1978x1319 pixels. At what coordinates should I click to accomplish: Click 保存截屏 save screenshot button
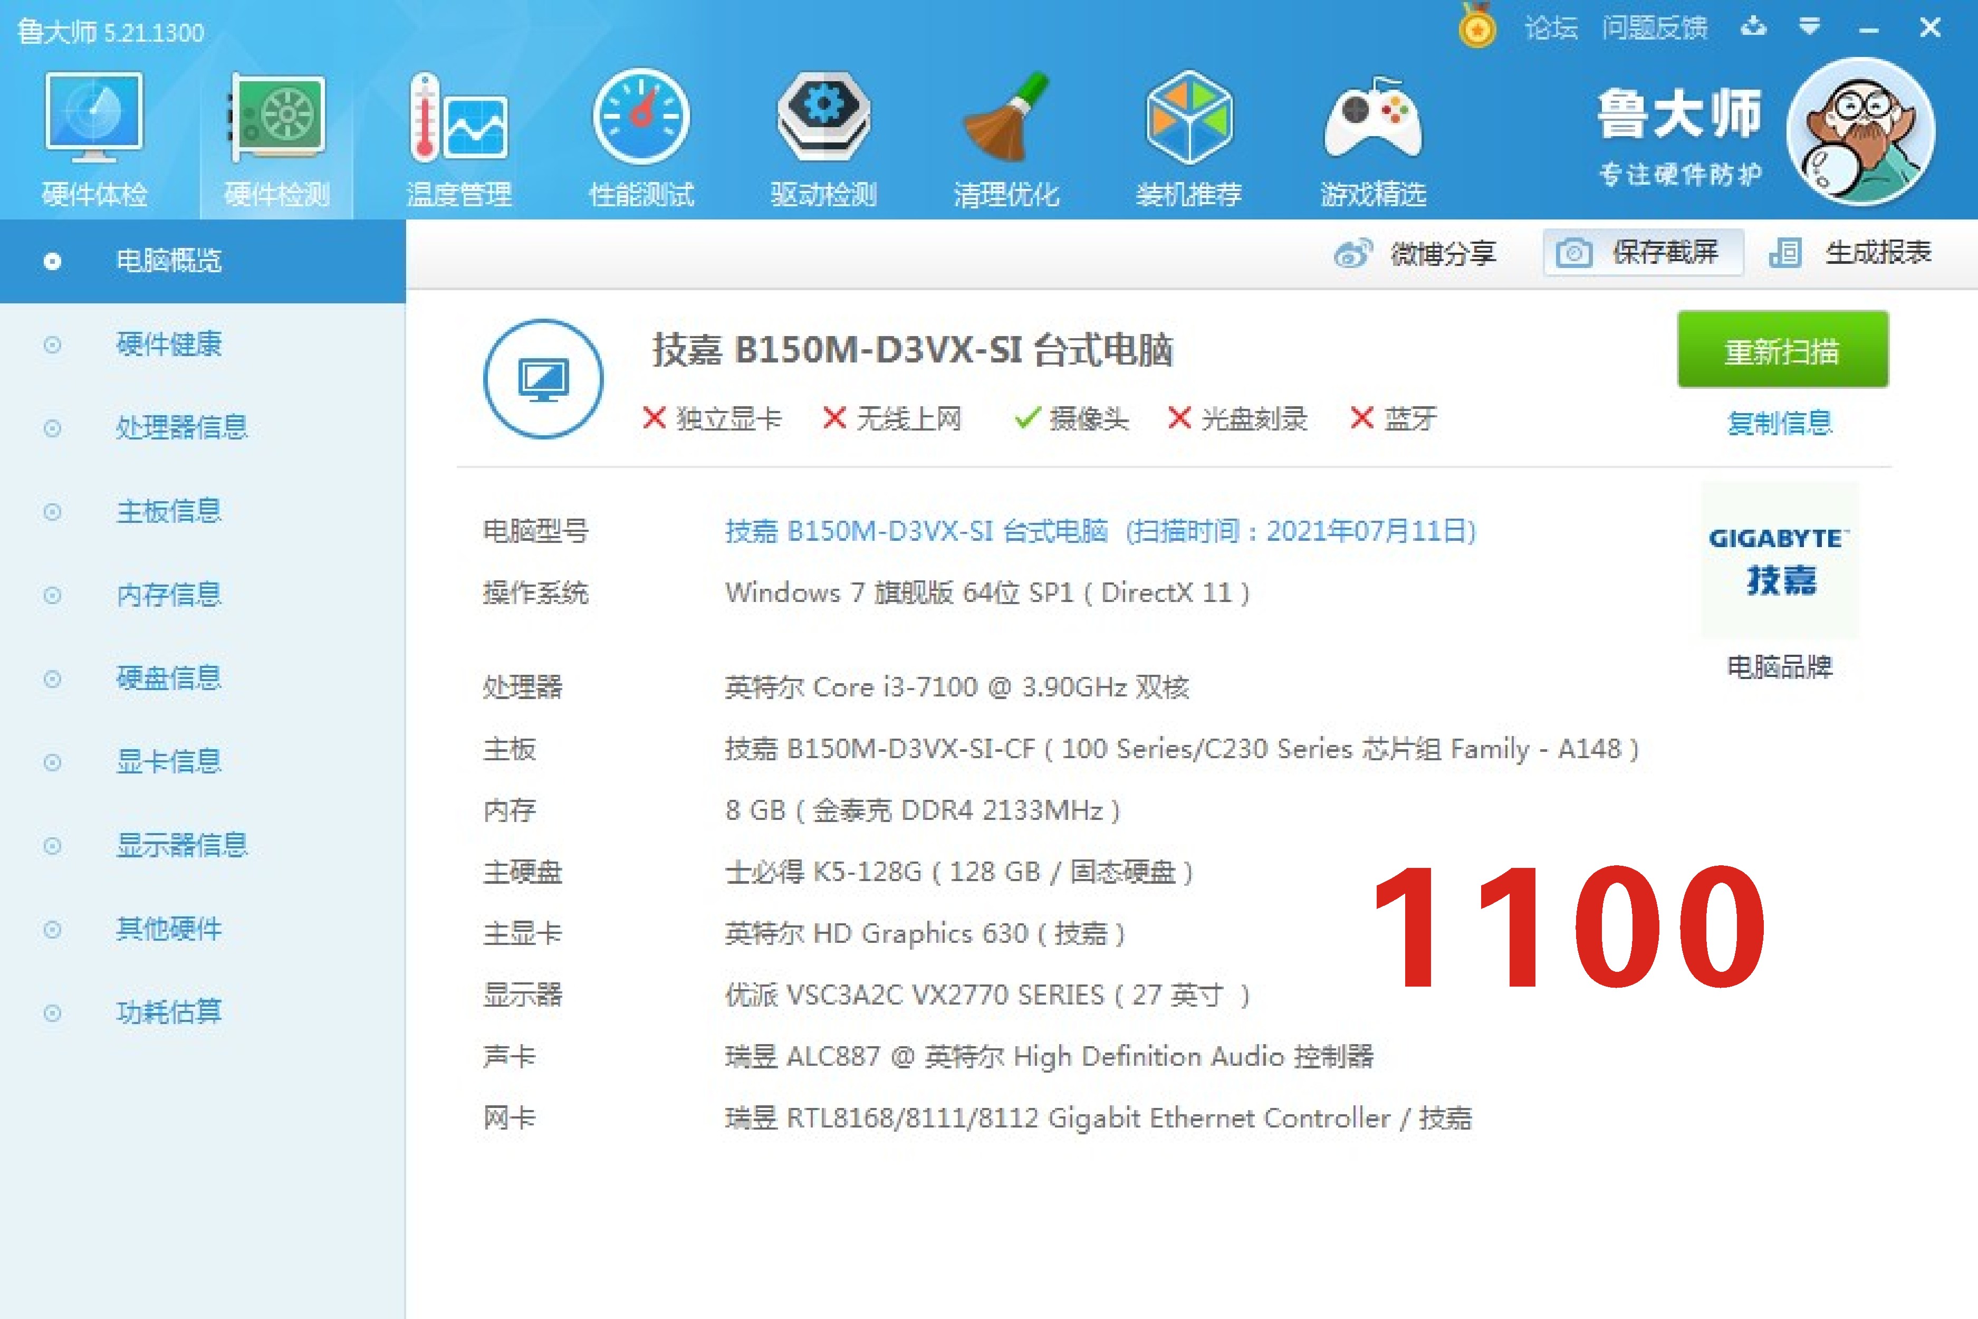coord(1643,252)
